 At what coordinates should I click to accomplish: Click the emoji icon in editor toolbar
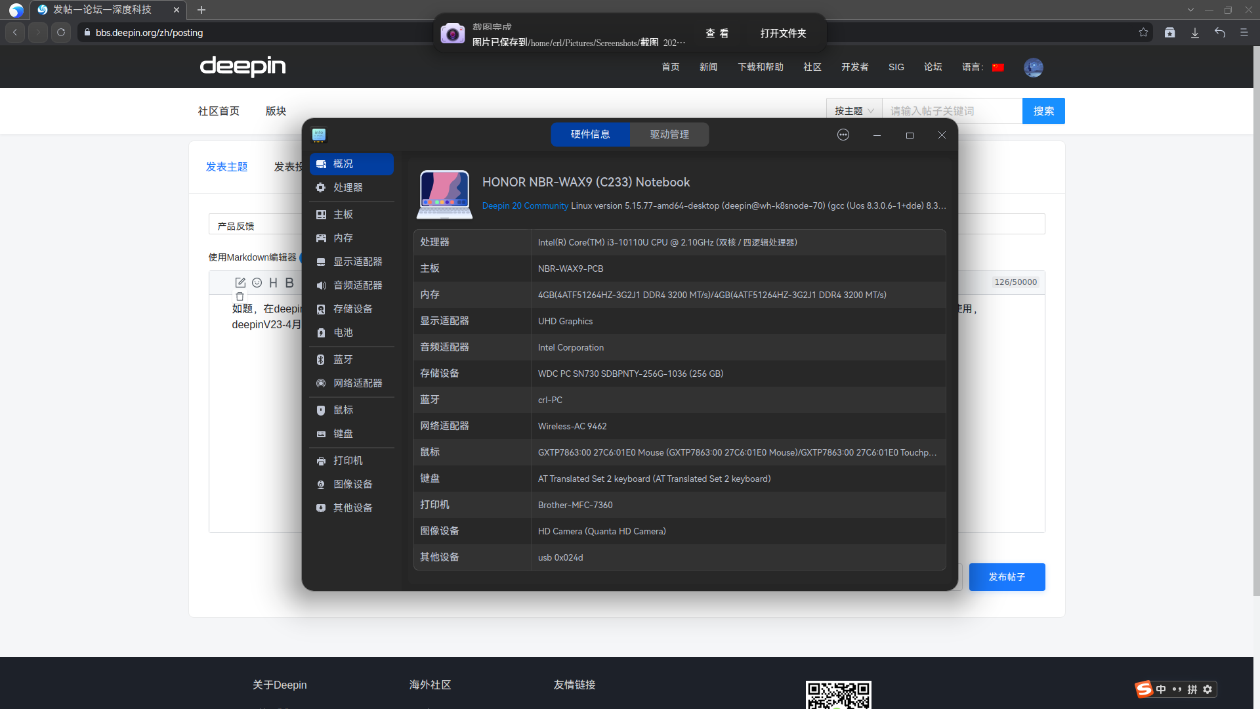coord(257,282)
